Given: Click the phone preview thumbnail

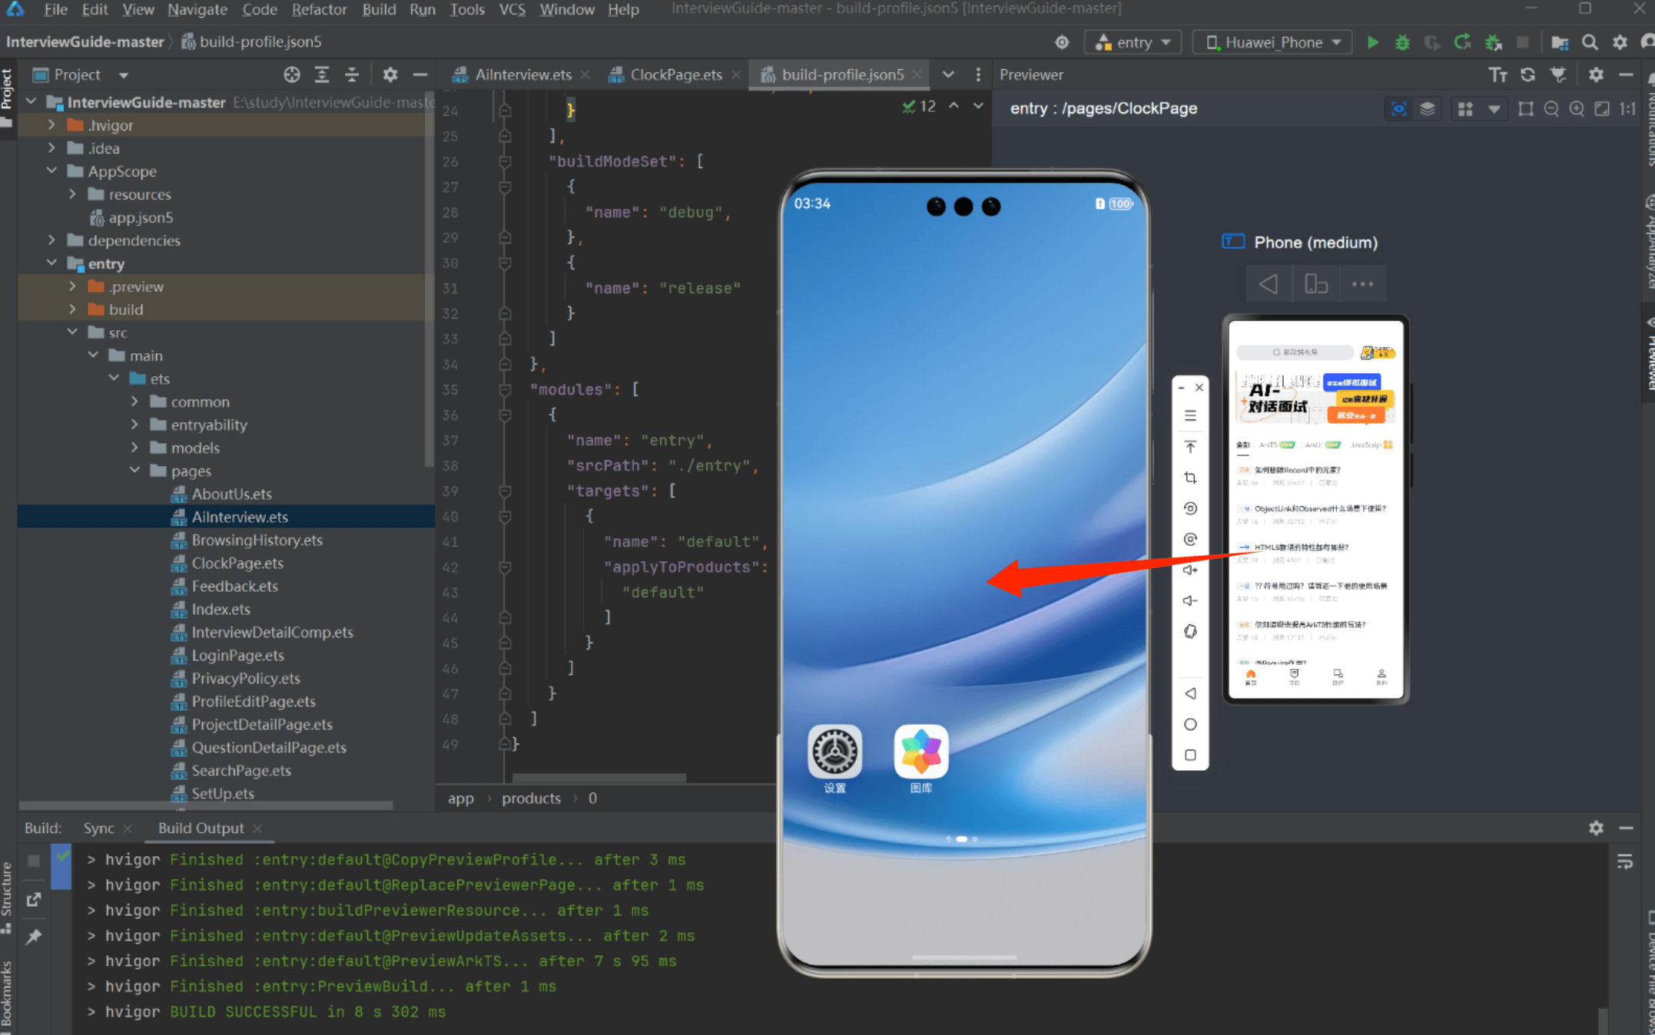Looking at the screenshot, I should point(1315,509).
